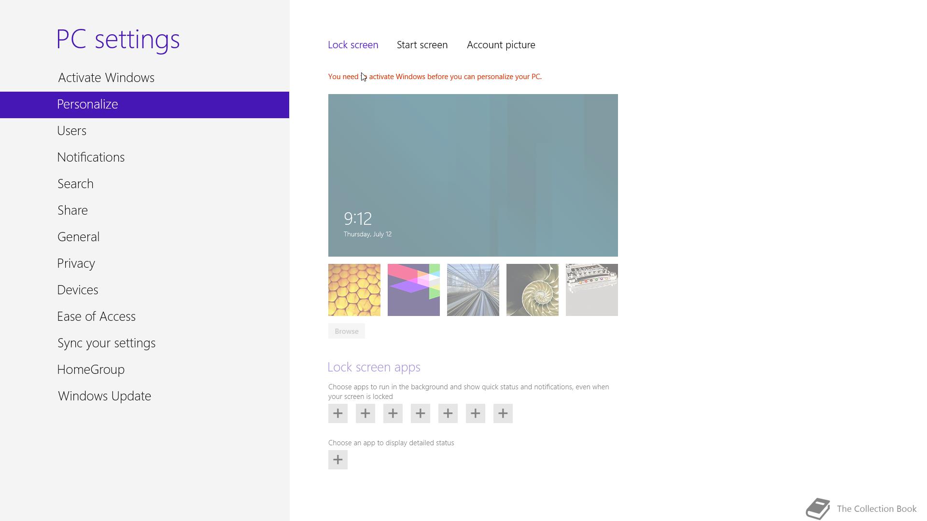The height and width of the screenshot is (521, 927).
Task: Add an app to display detailed status
Action: pos(338,460)
